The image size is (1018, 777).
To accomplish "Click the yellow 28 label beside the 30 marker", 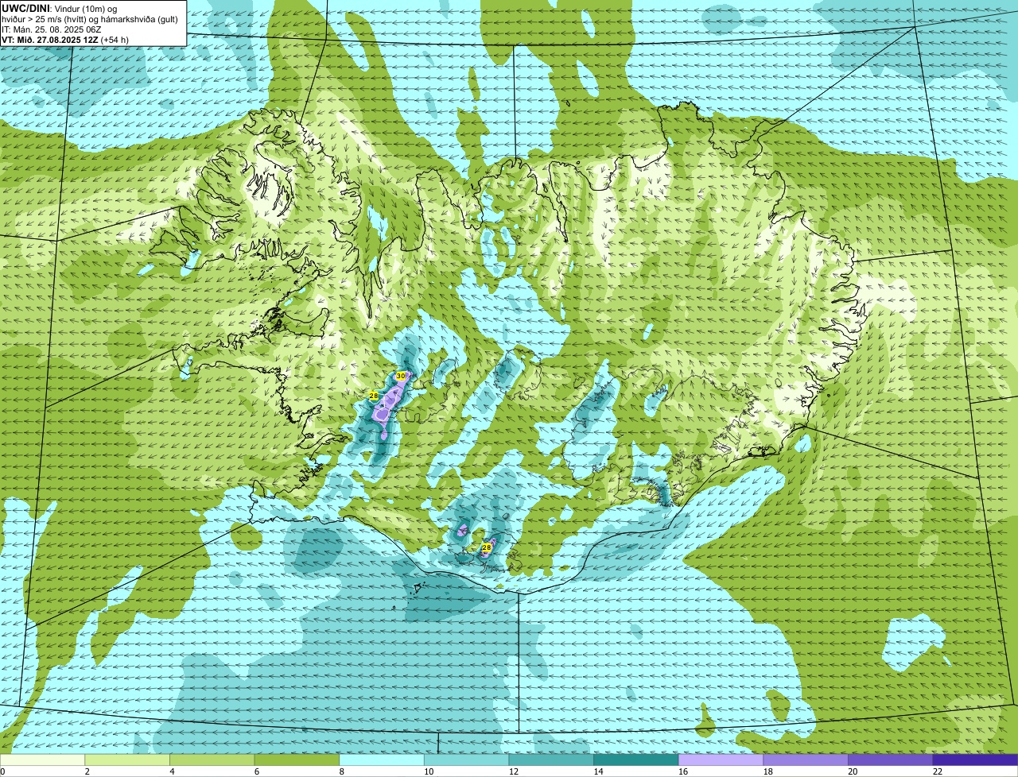I will point(374,396).
